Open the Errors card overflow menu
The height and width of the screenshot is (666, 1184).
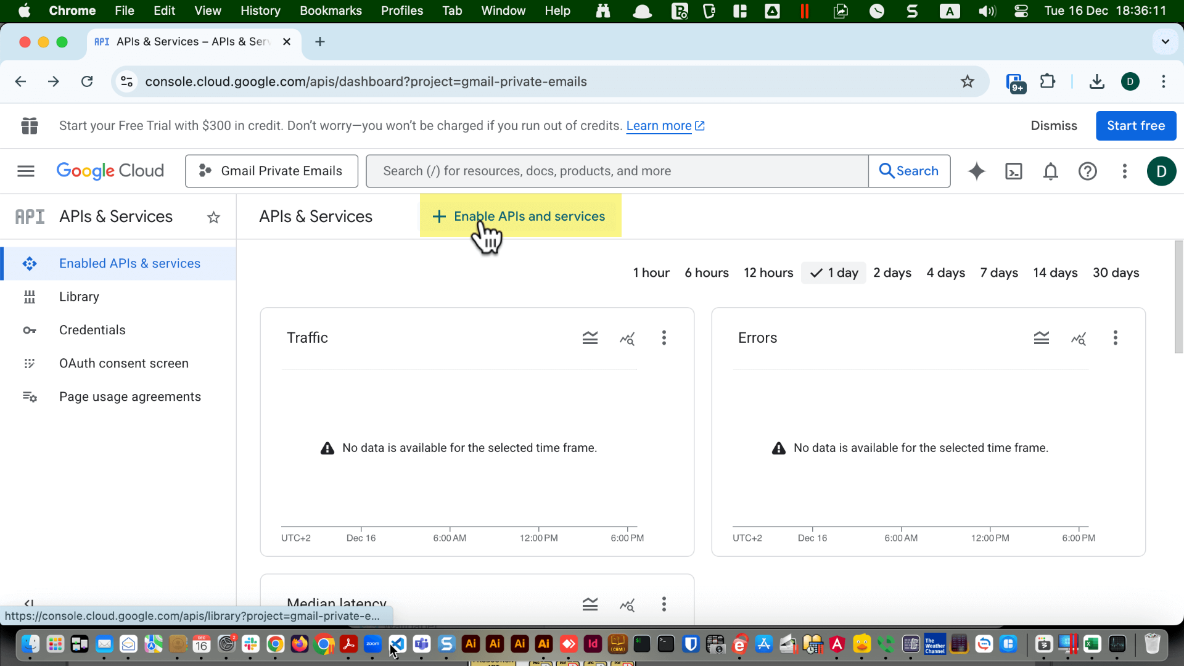click(1115, 338)
